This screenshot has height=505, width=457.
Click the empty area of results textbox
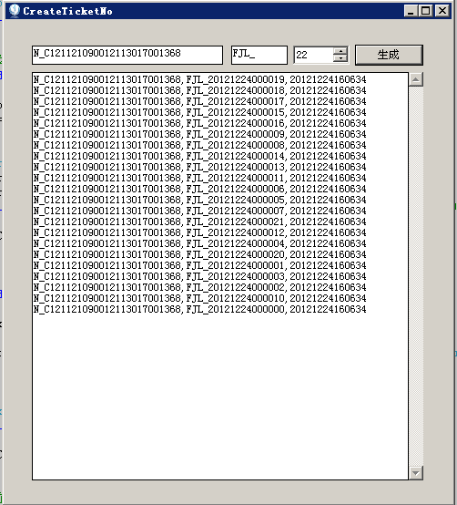[x=220, y=397]
